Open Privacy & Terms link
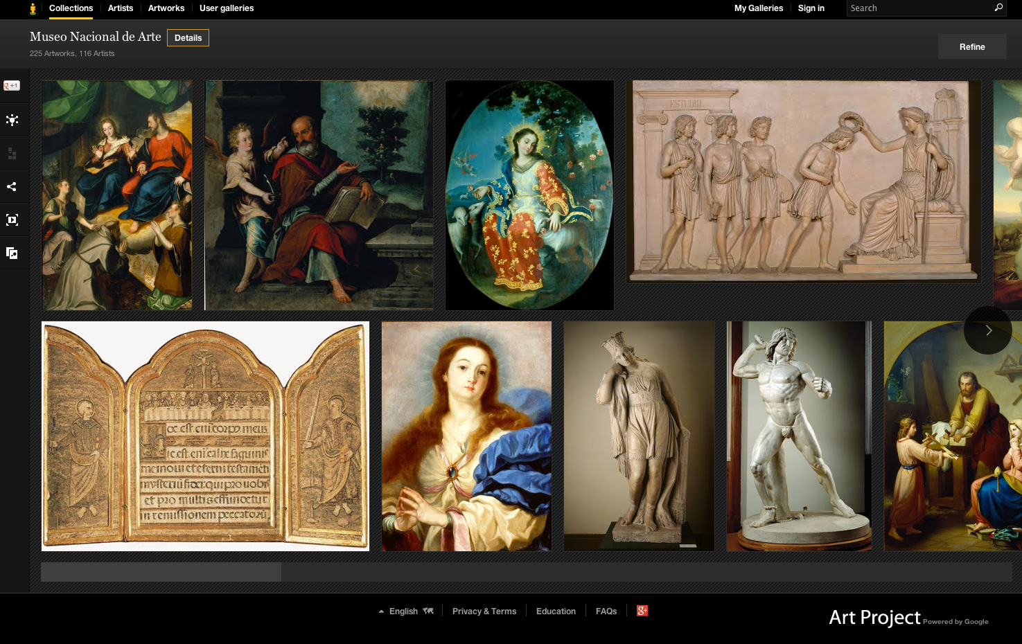 tap(484, 611)
